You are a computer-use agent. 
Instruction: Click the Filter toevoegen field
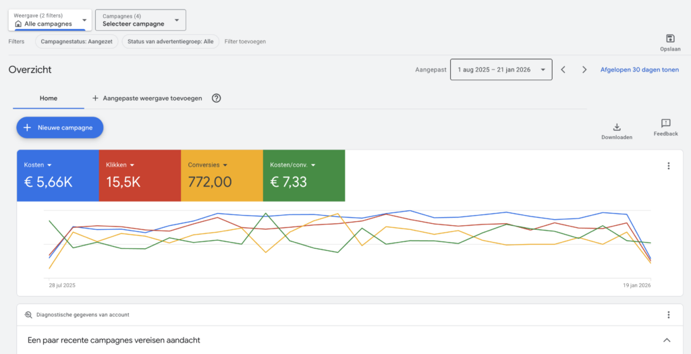(x=245, y=41)
